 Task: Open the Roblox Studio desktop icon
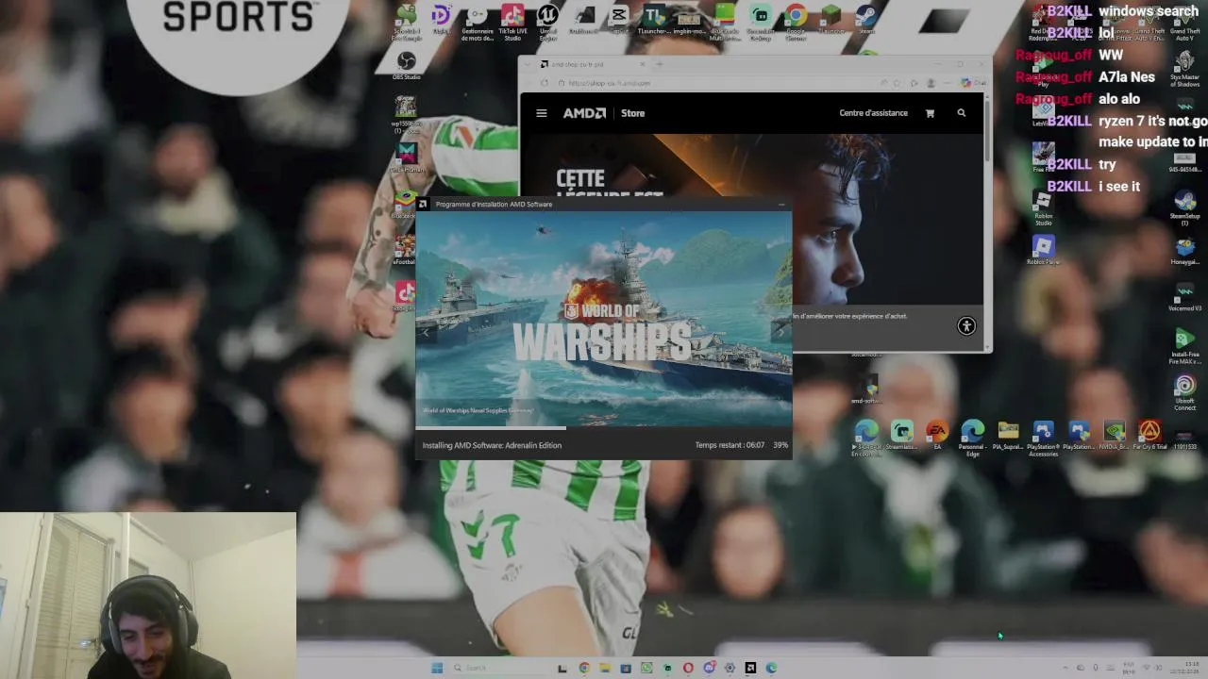tap(1043, 208)
